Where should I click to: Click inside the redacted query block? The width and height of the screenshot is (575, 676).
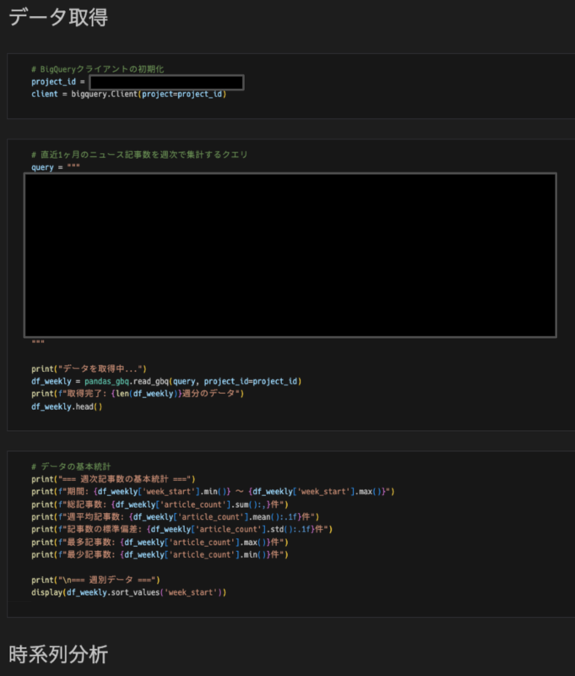pyautogui.click(x=290, y=255)
